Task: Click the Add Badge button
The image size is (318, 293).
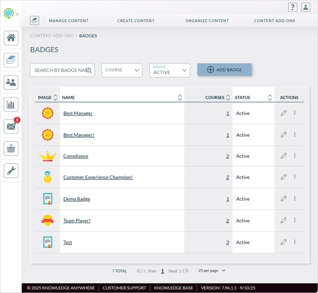Action: 224,70
